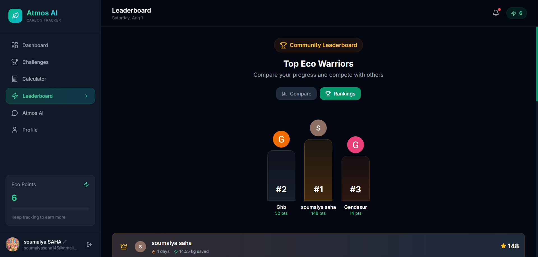Click the Atmos AI leaf logo
The height and width of the screenshot is (257, 538).
pyautogui.click(x=15, y=16)
